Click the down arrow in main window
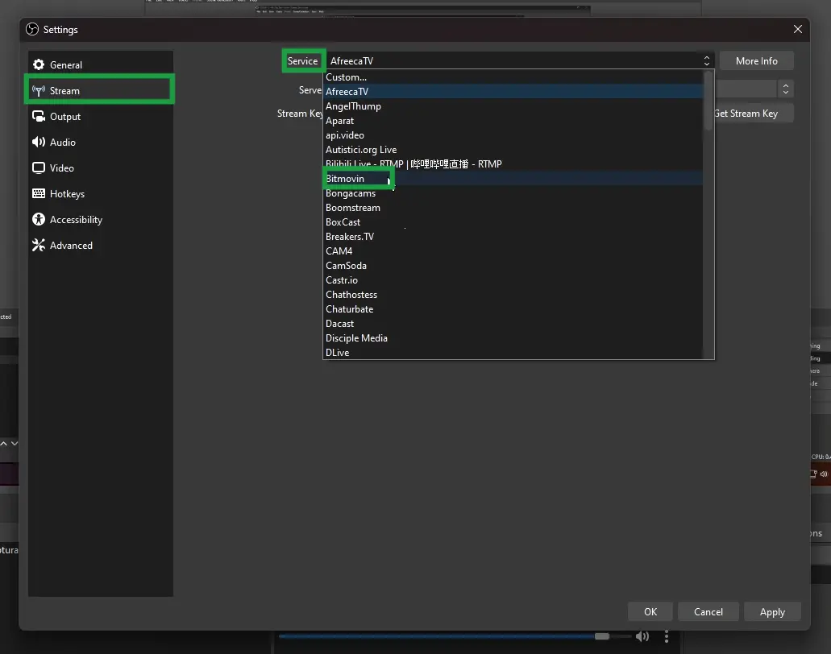The height and width of the screenshot is (654, 831). (15, 443)
